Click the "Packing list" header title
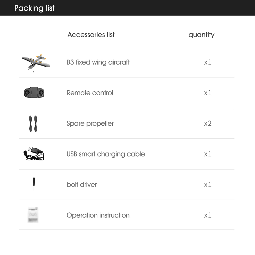 tap(34, 8)
